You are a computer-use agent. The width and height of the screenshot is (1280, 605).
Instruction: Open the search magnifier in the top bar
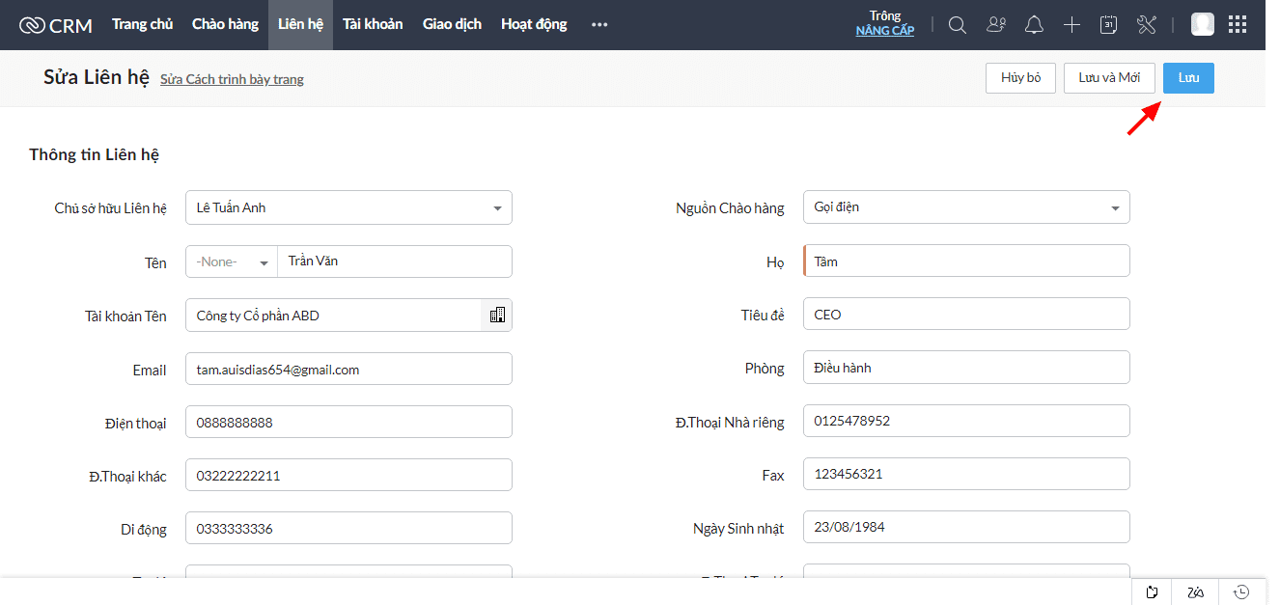(x=957, y=25)
